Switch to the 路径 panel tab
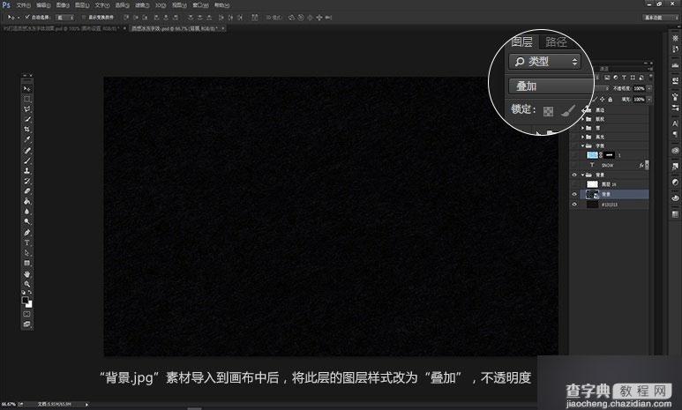 [556, 41]
